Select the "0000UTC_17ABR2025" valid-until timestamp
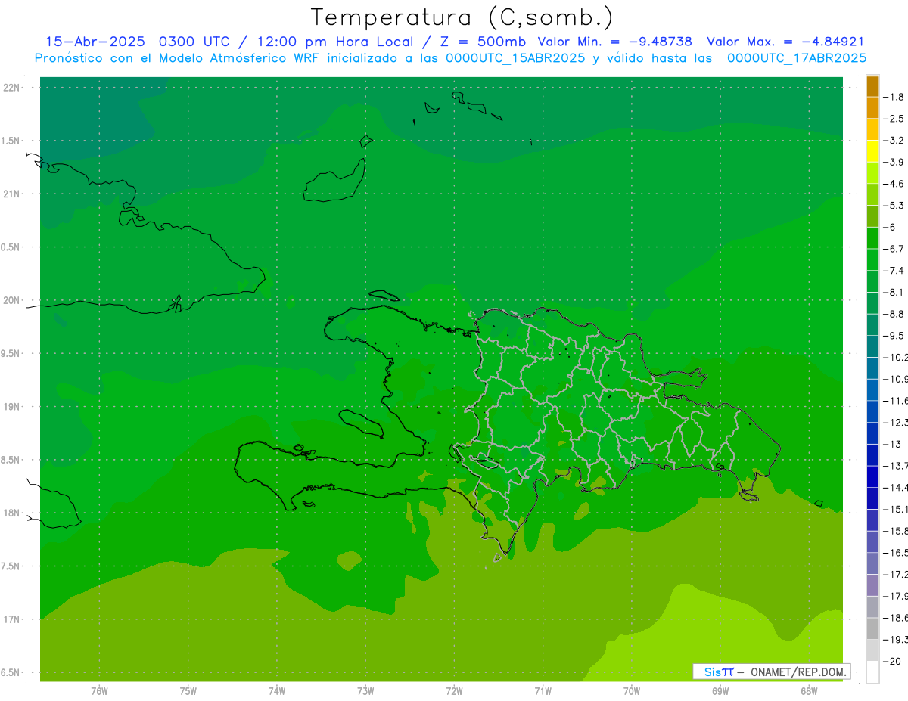 (x=797, y=57)
